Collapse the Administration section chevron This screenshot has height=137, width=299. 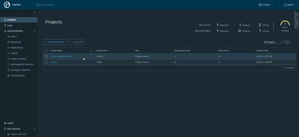tap(35, 31)
